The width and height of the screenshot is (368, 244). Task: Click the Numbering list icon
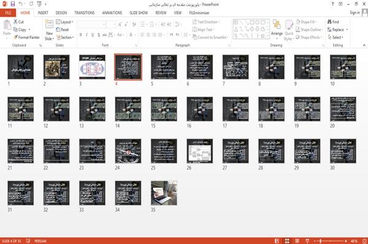click(x=151, y=24)
